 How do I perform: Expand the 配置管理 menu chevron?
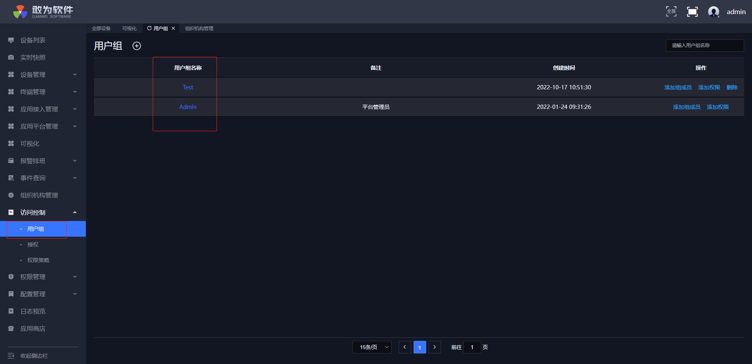click(75, 294)
